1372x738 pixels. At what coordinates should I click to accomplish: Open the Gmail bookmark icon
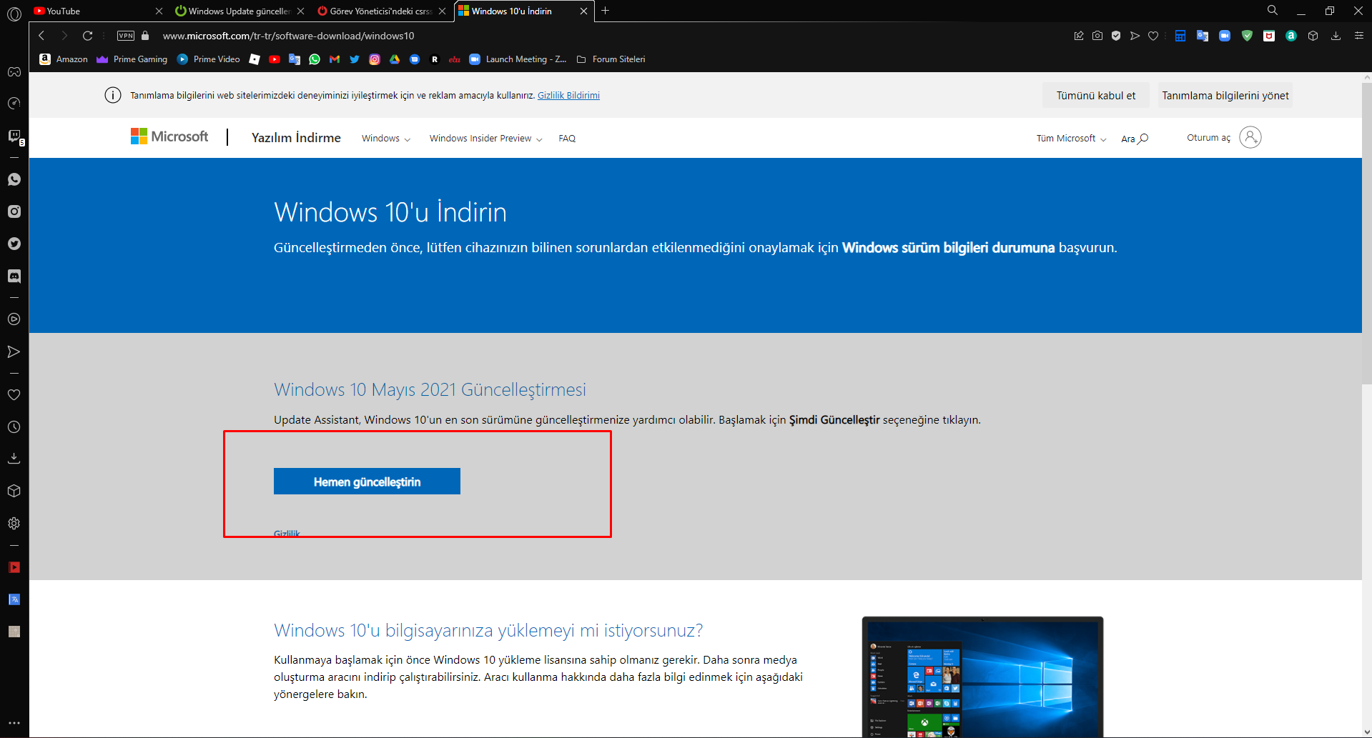coord(335,59)
